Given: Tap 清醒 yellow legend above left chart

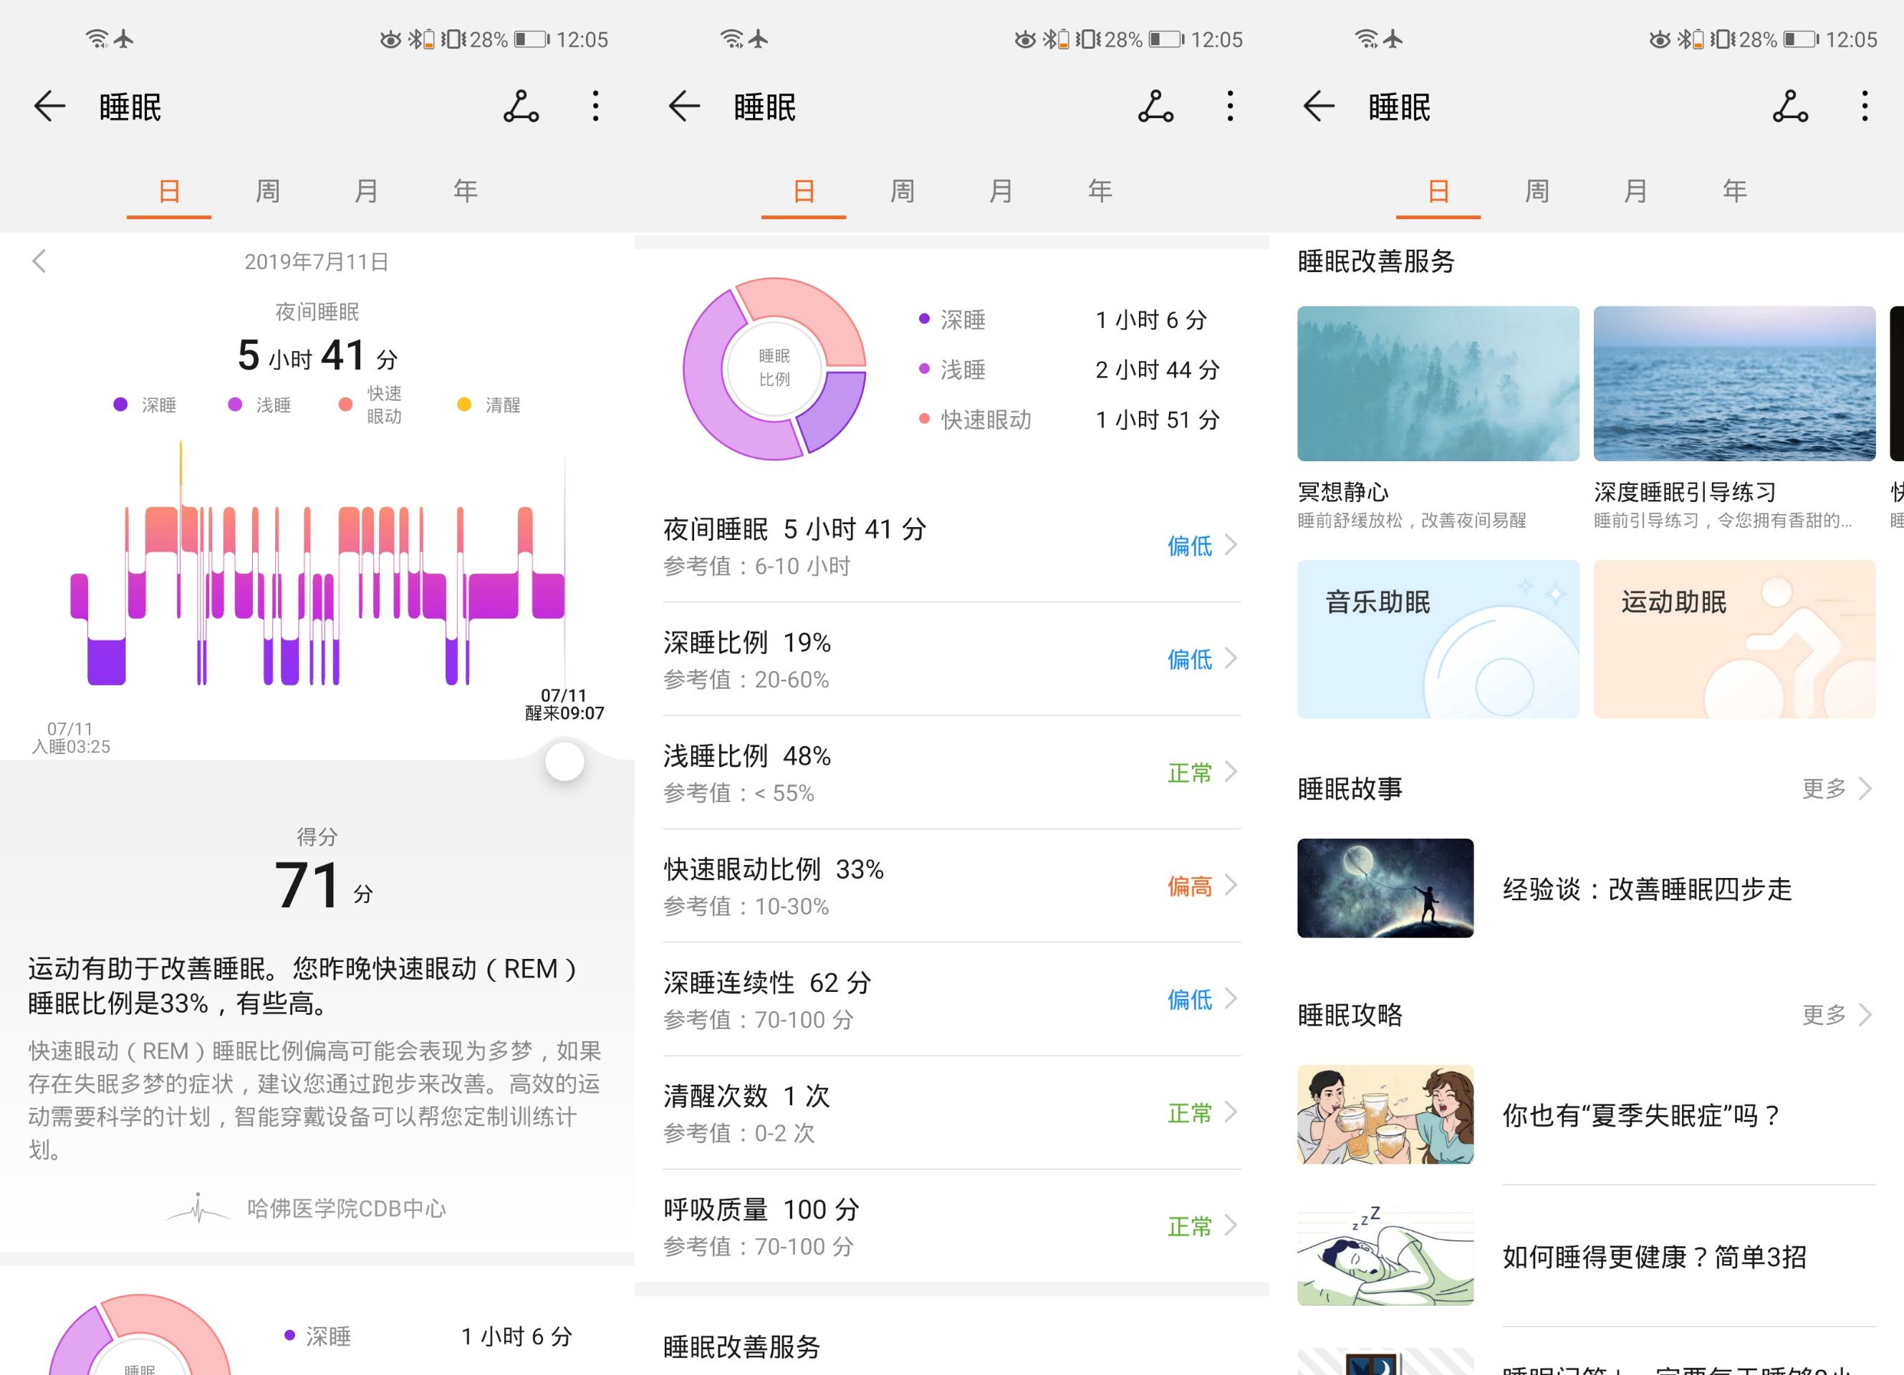Looking at the screenshot, I should point(489,405).
